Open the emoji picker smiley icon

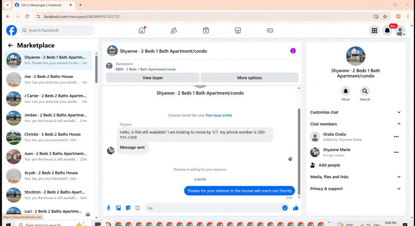coord(285,208)
